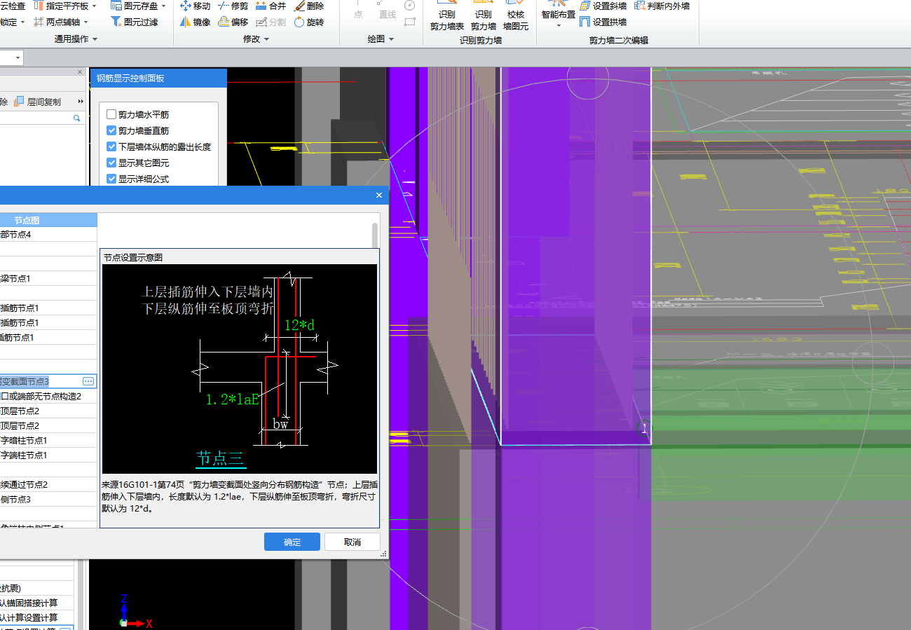The height and width of the screenshot is (630, 911).
Task: Click 设置拱墙 tool
Action: [x=603, y=22]
